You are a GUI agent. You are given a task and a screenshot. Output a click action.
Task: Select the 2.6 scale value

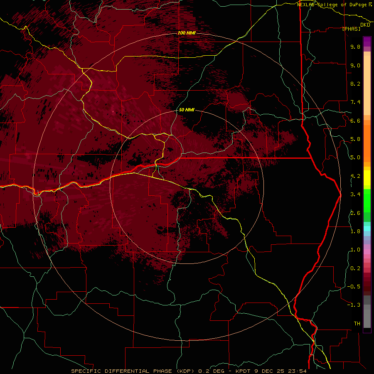355,213
